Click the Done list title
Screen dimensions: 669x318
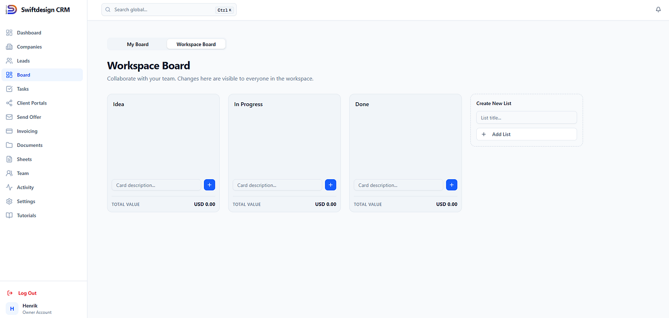pos(362,104)
